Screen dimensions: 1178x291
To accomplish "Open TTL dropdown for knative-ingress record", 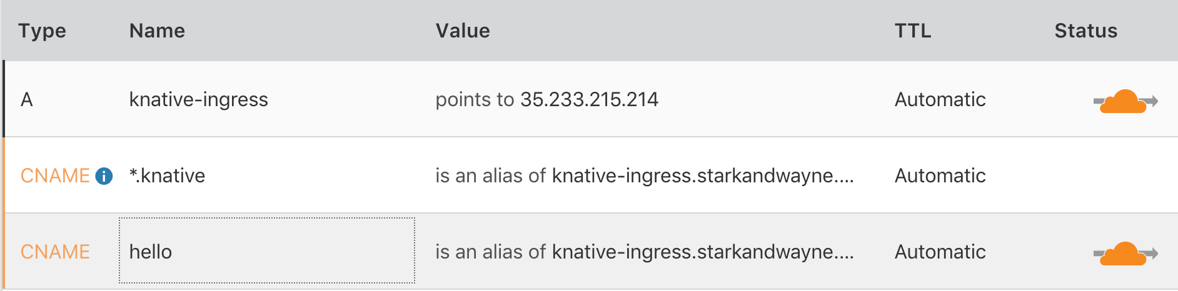I will point(940,99).
